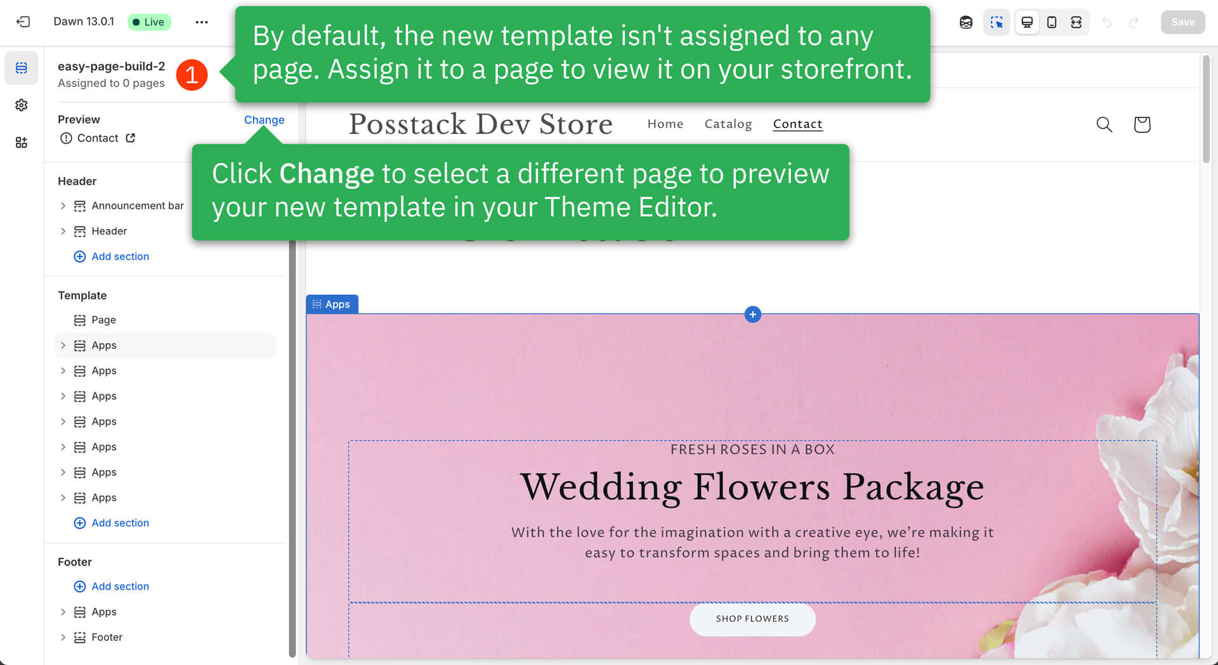Click the storefront search magnifier icon
This screenshot has width=1218, height=665.
tap(1104, 124)
